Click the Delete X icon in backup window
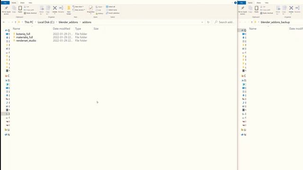 pos(291,8)
